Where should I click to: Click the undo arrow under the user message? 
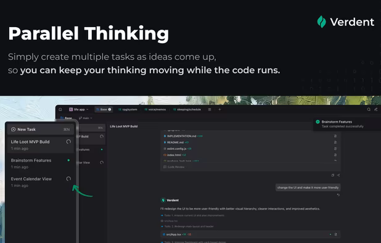coord(338,195)
